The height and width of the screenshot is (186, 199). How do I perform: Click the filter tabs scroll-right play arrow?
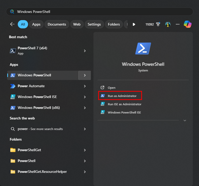point(134,24)
